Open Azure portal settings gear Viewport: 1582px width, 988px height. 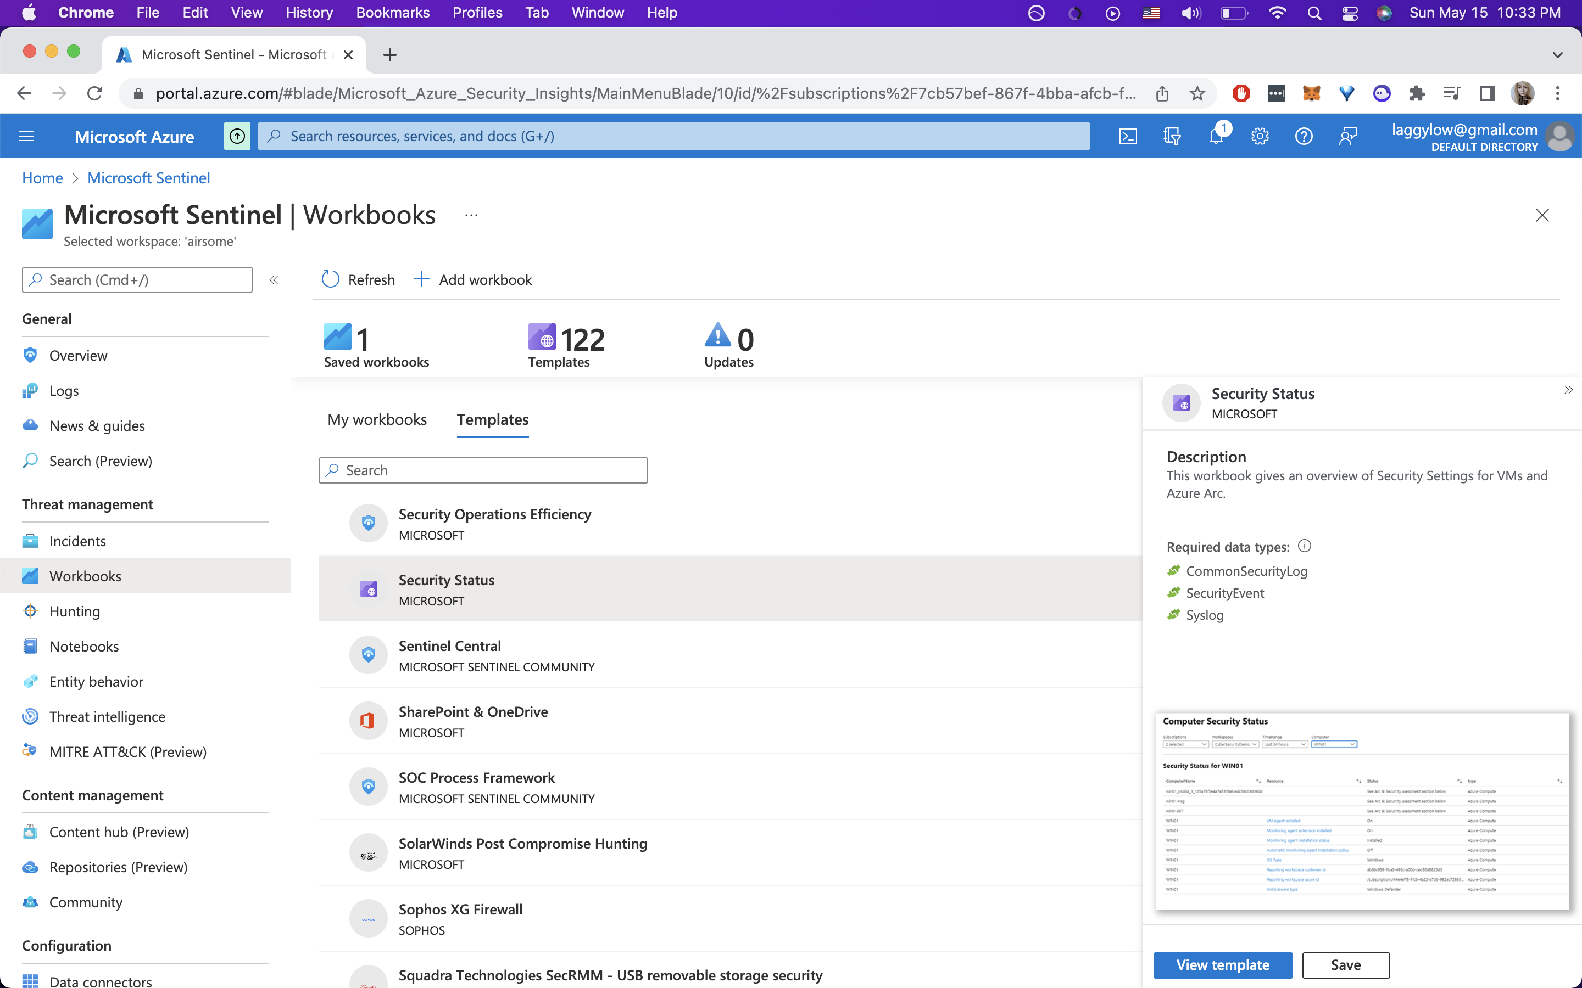coord(1260,136)
